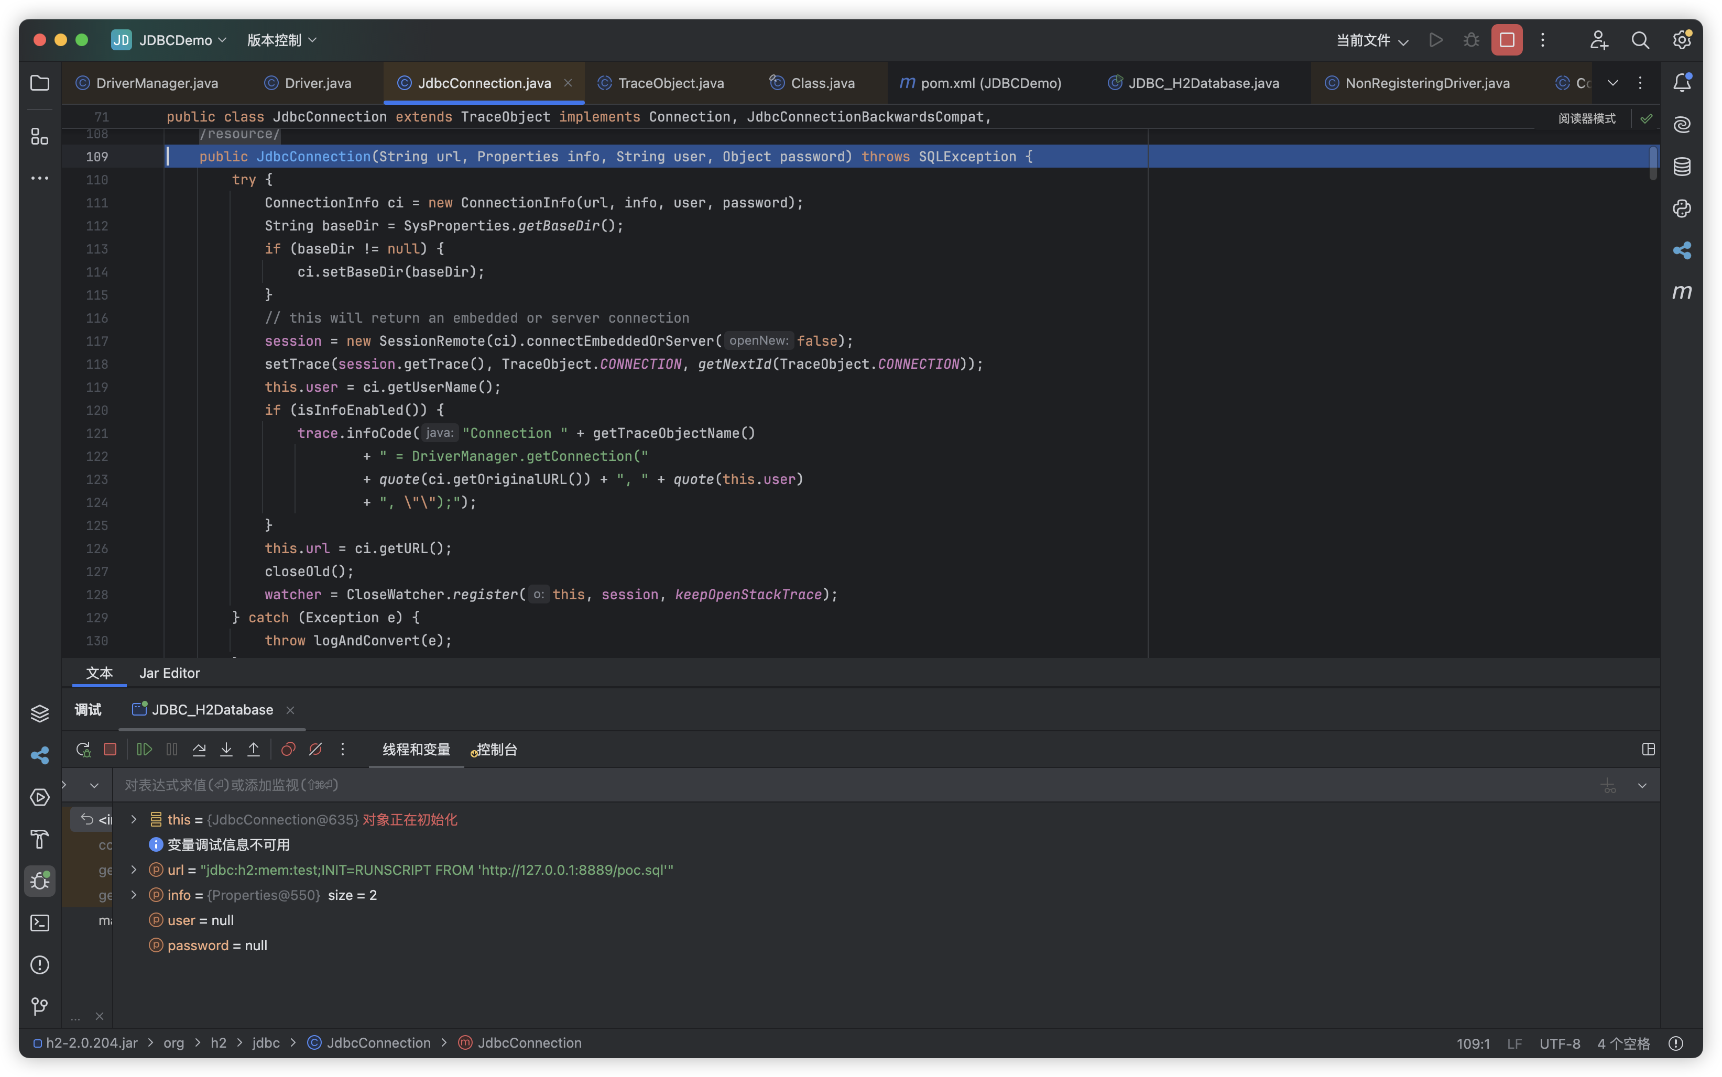This screenshot has height=1077, width=1722.
Task: Show hidden editor tabs chevron
Action: tap(1612, 83)
